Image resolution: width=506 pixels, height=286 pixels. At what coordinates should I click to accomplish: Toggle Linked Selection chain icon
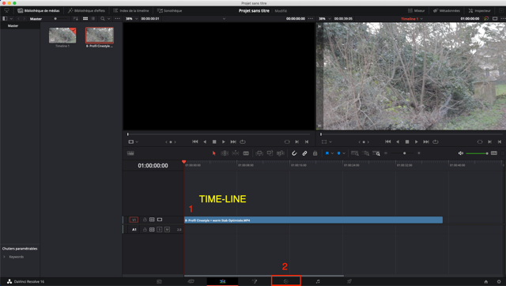click(304, 153)
